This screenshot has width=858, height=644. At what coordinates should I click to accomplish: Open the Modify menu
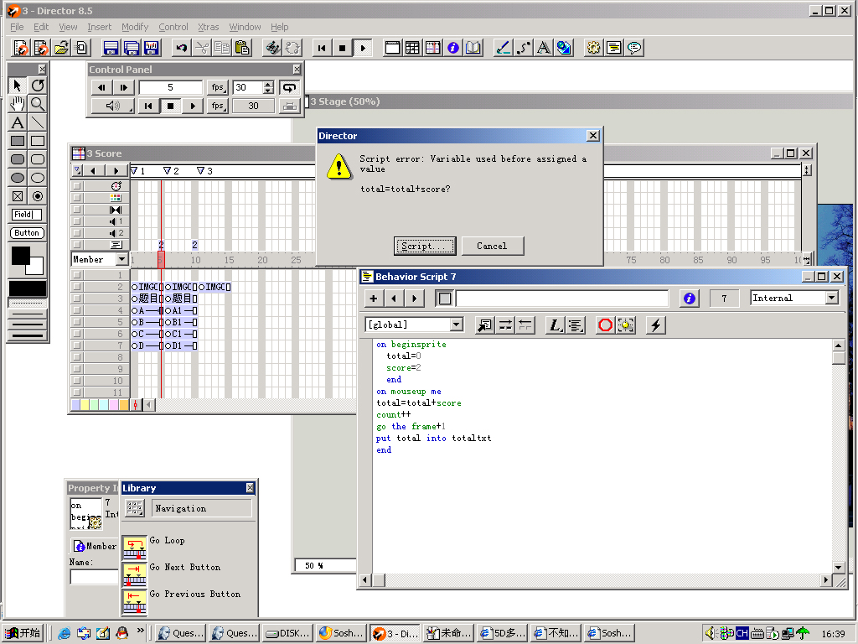135,27
